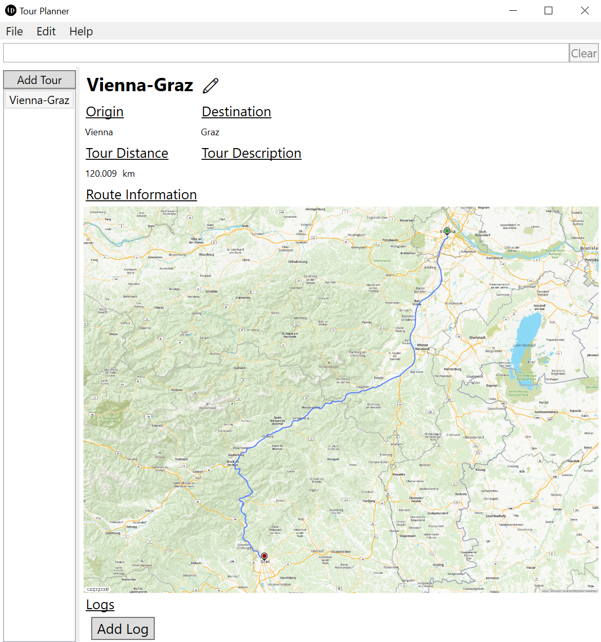Viewport: 601px width, 642px height.
Task: Focus the search input field
Action: pyautogui.click(x=286, y=53)
